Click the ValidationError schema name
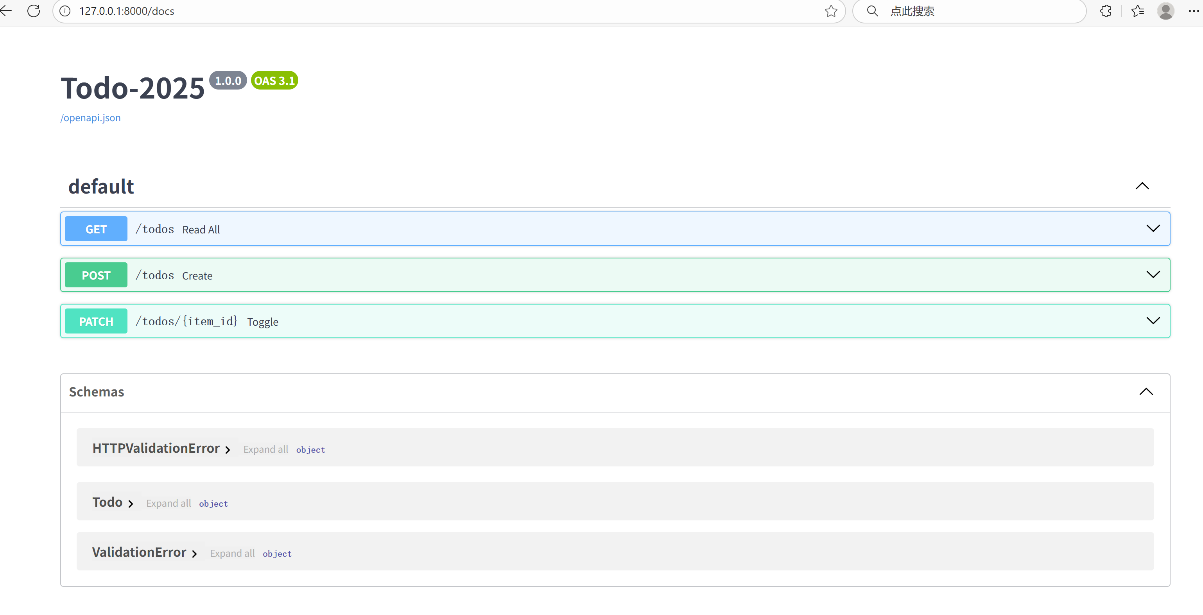Screen dimensions: 1203x615 click(x=139, y=552)
